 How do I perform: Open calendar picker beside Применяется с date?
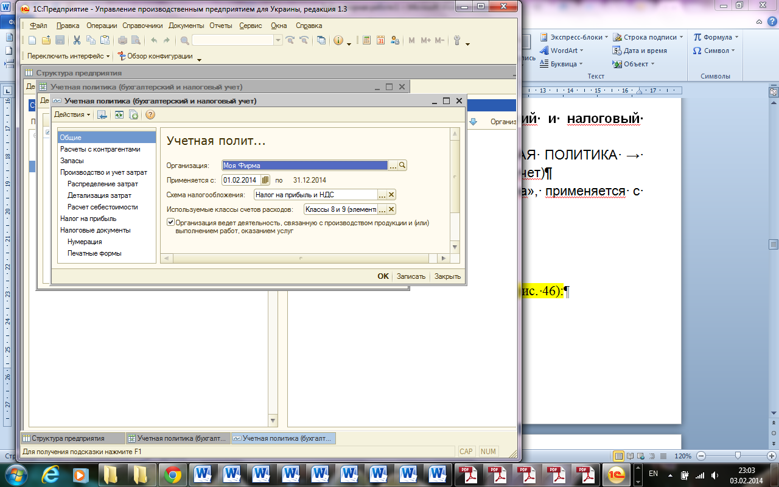[265, 180]
